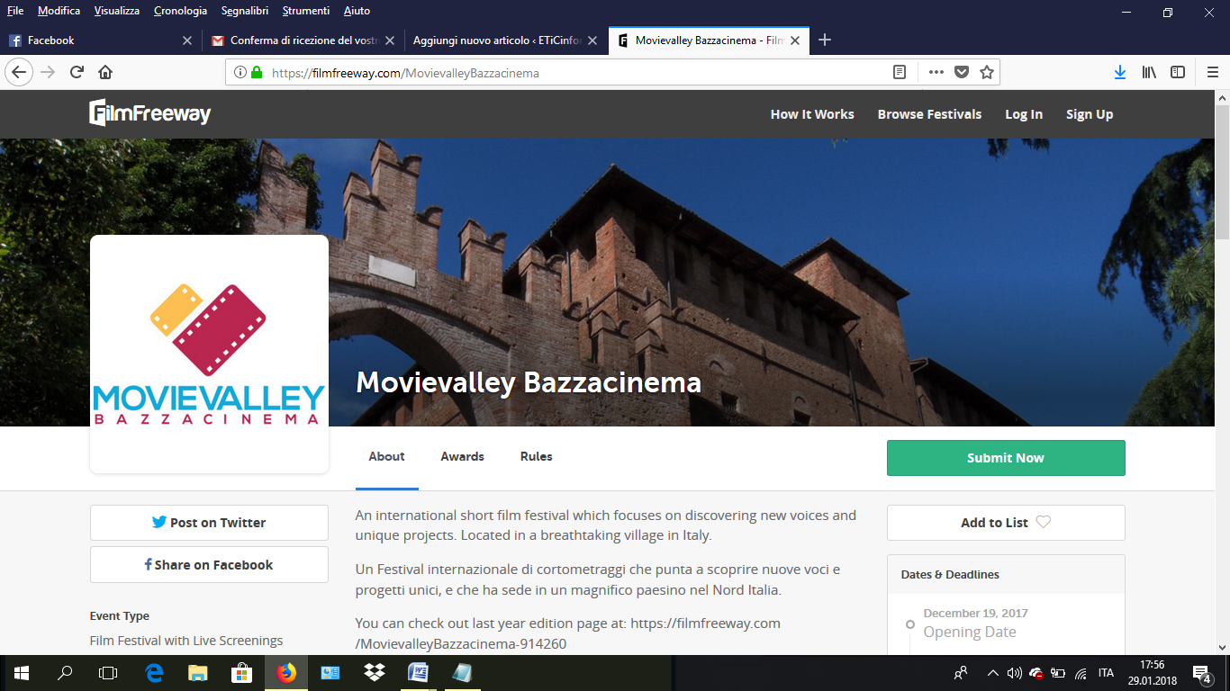Show hidden system tray icons
Viewport: 1230px width, 691px height.
pos(993,673)
